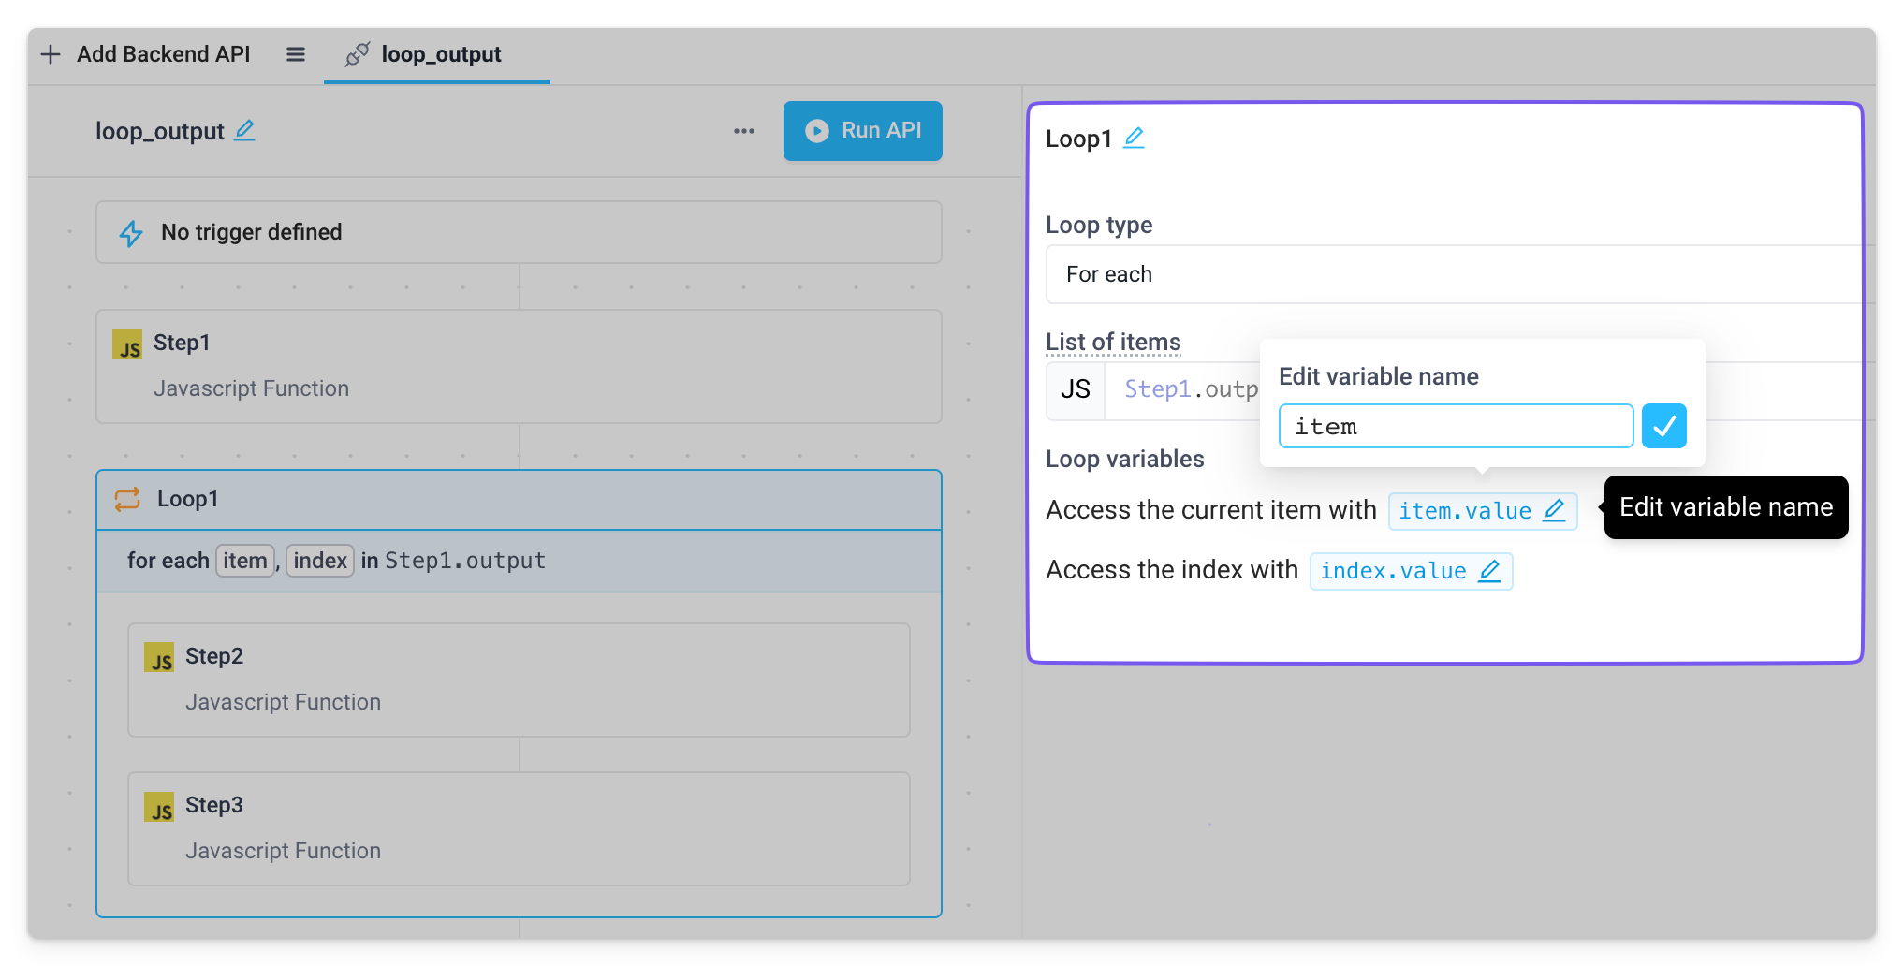This screenshot has width=1904, height=966.
Task: Click the Run API button
Action: (x=862, y=130)
